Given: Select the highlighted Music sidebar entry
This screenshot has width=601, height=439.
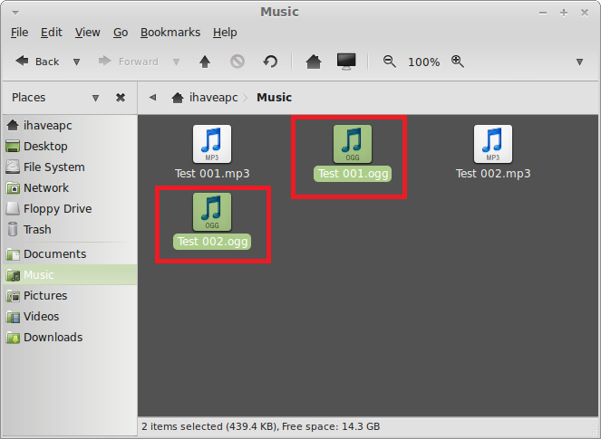Looking at the screenshot, I should pos(70,275).
